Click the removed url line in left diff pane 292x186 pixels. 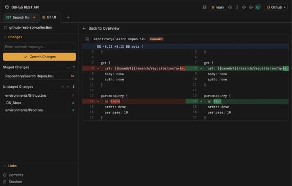(x=134, y=68)
